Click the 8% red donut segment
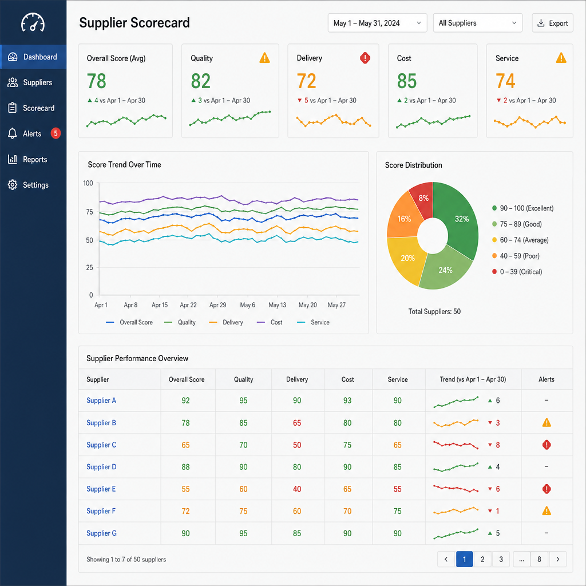Screen dimensions: 586x586 423,198
